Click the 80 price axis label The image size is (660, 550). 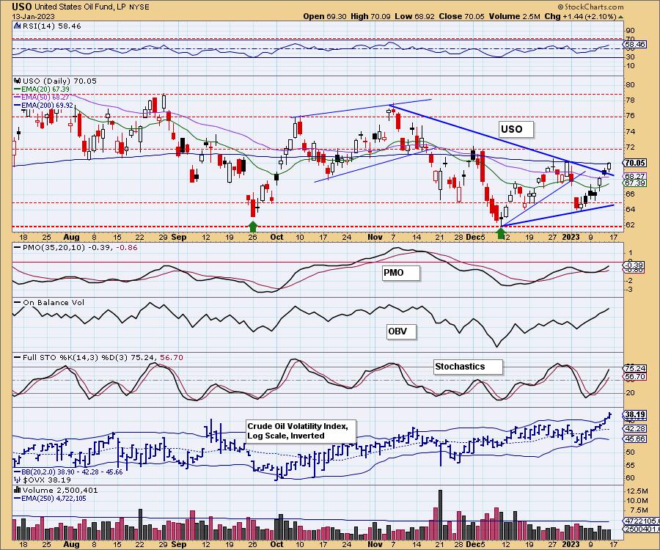(630, 84)
